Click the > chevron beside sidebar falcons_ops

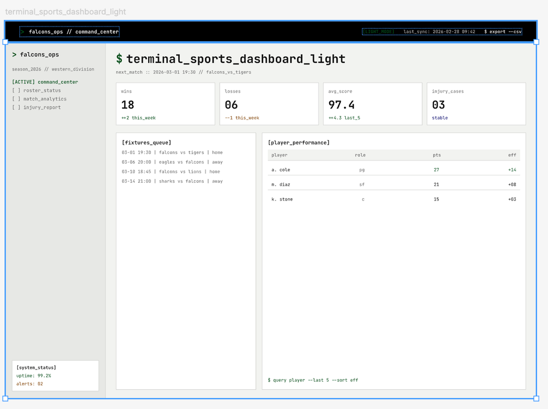click(x=14, y=55)
